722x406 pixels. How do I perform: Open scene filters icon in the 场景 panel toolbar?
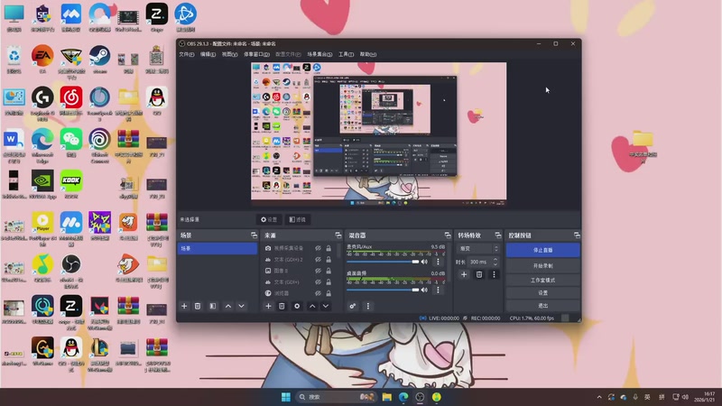[213, 306]
